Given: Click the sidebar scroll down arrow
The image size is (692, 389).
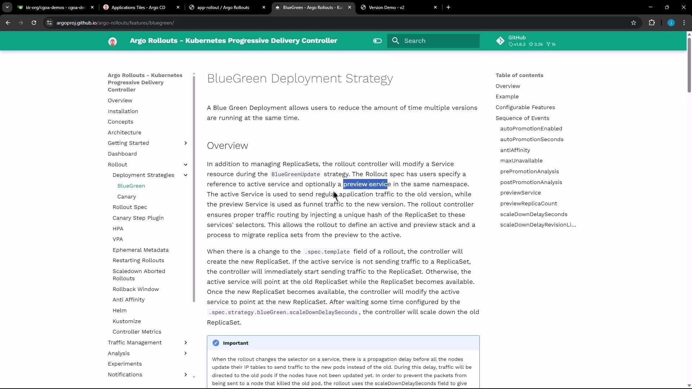Looking at the screenshot, I should 194,377.
